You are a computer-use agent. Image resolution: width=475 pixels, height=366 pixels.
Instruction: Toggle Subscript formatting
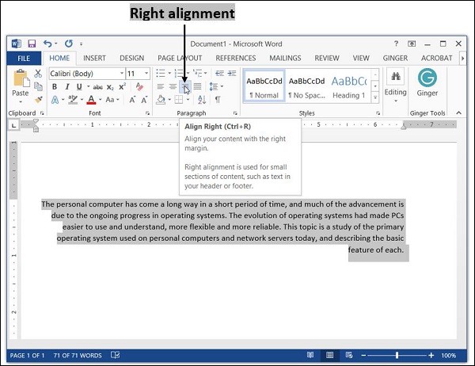110,87
